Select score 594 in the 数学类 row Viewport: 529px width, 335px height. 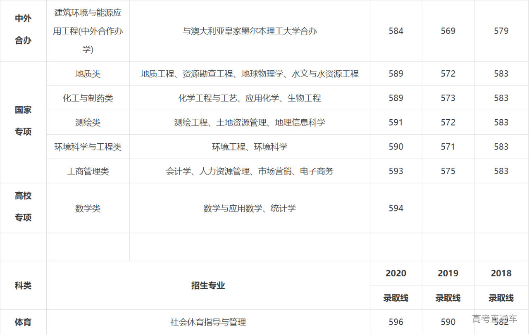pos(396,209)
